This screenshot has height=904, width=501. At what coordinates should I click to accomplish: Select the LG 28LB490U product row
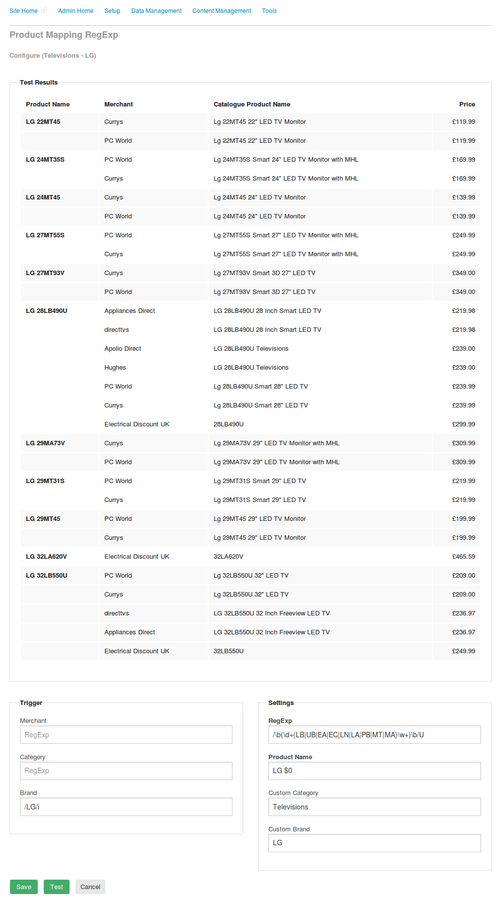coord(250,311)
